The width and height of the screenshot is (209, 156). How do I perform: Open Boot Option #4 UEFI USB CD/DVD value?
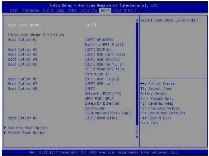102,59
